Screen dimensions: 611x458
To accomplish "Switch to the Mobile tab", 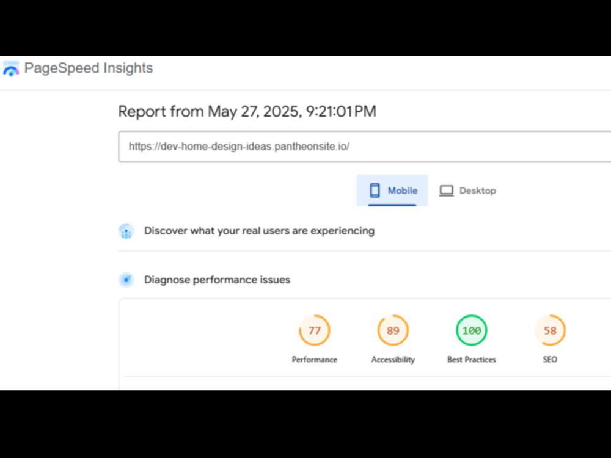I will (392, 191).
